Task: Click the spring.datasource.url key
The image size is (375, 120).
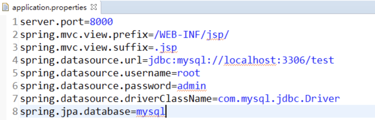Action: coord(81,61)
